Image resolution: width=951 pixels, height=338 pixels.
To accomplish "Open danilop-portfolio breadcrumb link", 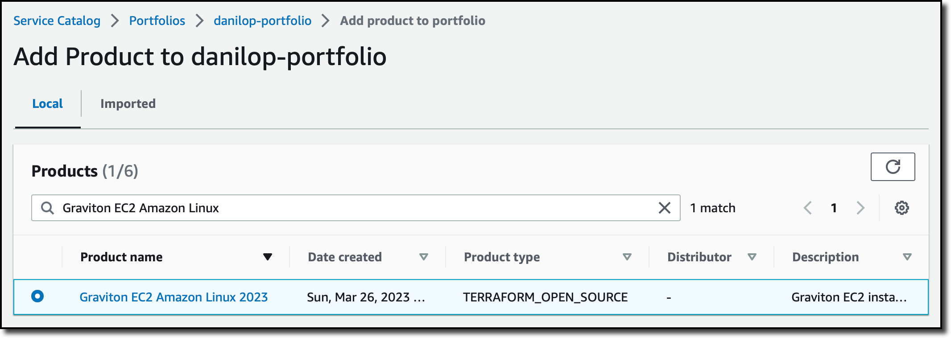I will [262, 21].
